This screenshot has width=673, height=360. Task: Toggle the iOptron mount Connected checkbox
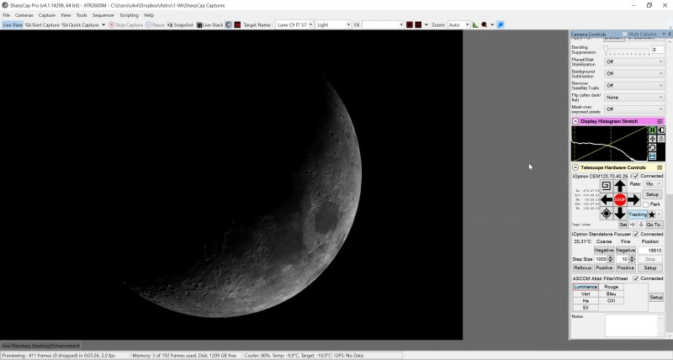click(636, 176)
